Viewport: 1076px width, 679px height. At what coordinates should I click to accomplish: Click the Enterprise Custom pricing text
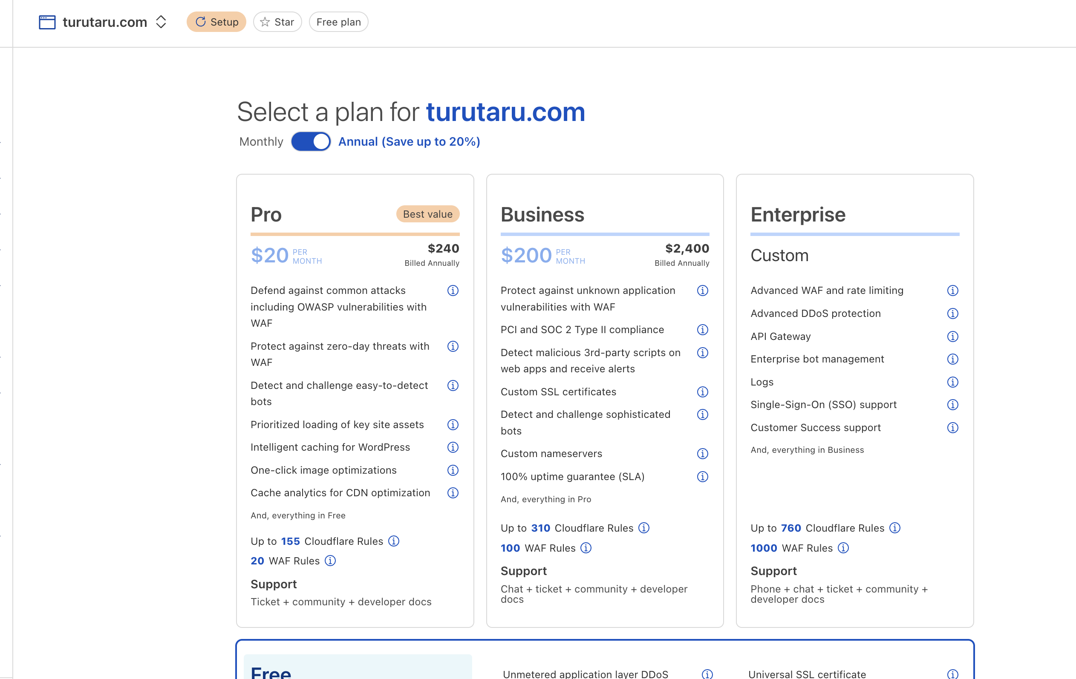pos(780,256)
